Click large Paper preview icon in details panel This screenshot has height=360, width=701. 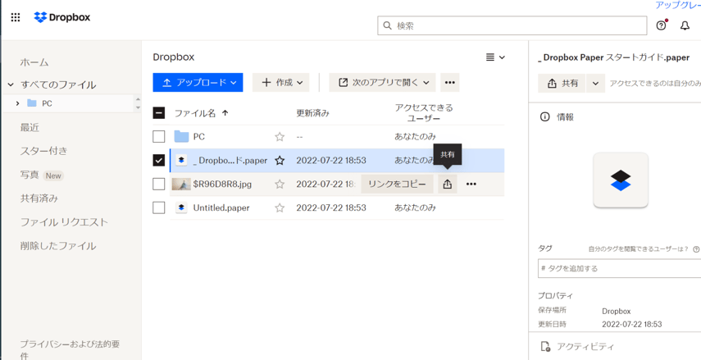pos(621,180)
